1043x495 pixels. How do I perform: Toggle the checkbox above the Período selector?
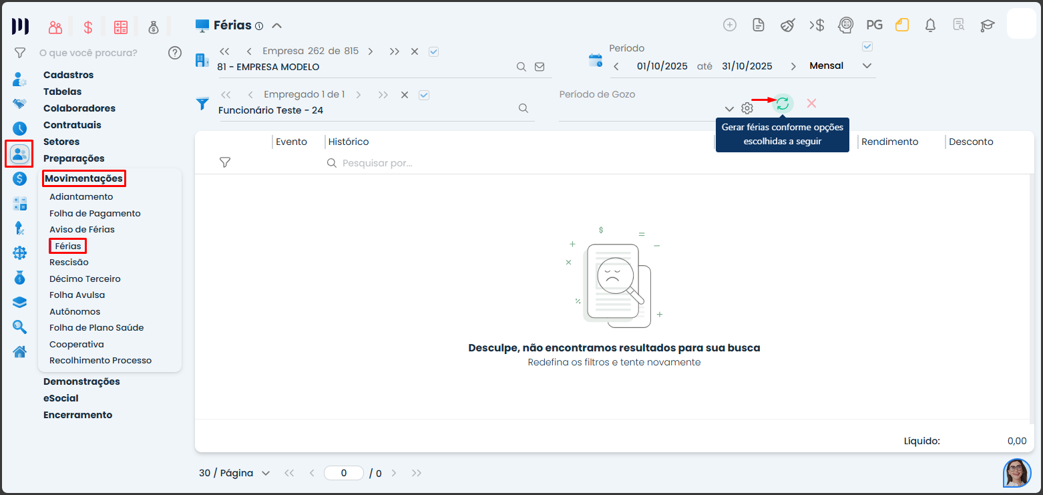[x=867, y=47]
